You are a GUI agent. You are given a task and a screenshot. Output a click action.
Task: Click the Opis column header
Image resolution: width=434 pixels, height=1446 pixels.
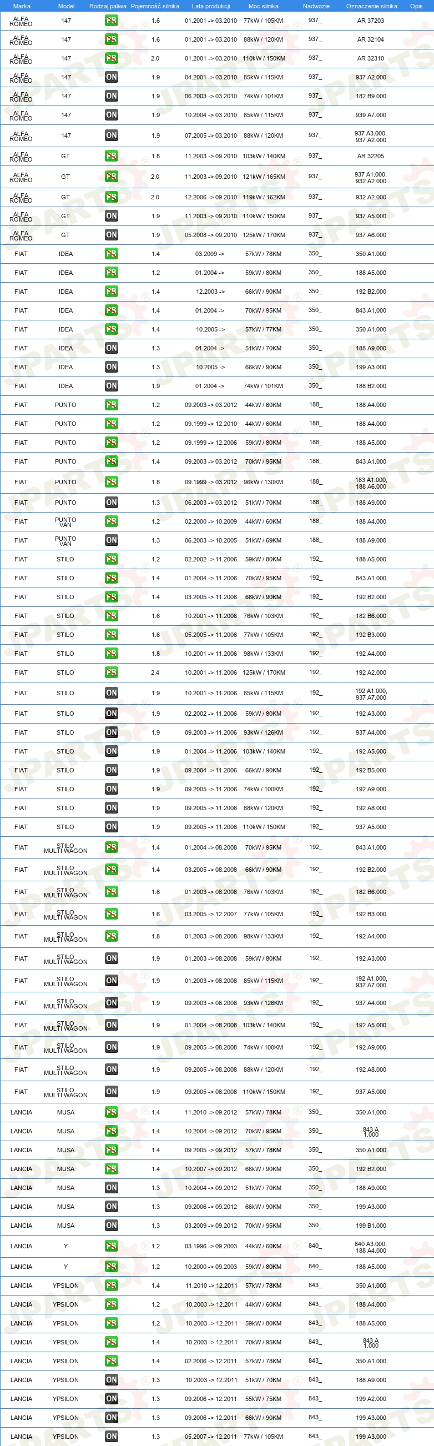(x=416, y=6)
